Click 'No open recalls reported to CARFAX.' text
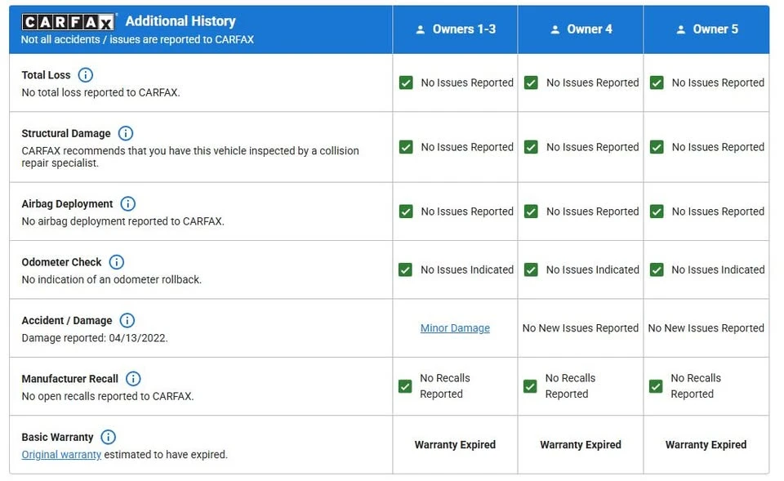Viewport: 784px width, 481px height. 108,397
